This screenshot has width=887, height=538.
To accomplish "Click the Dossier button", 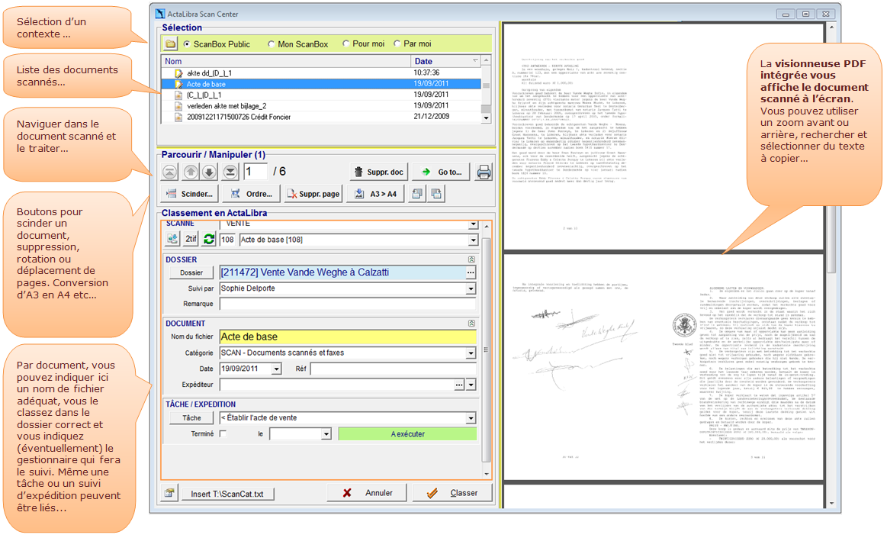I will tap(191, 272).
